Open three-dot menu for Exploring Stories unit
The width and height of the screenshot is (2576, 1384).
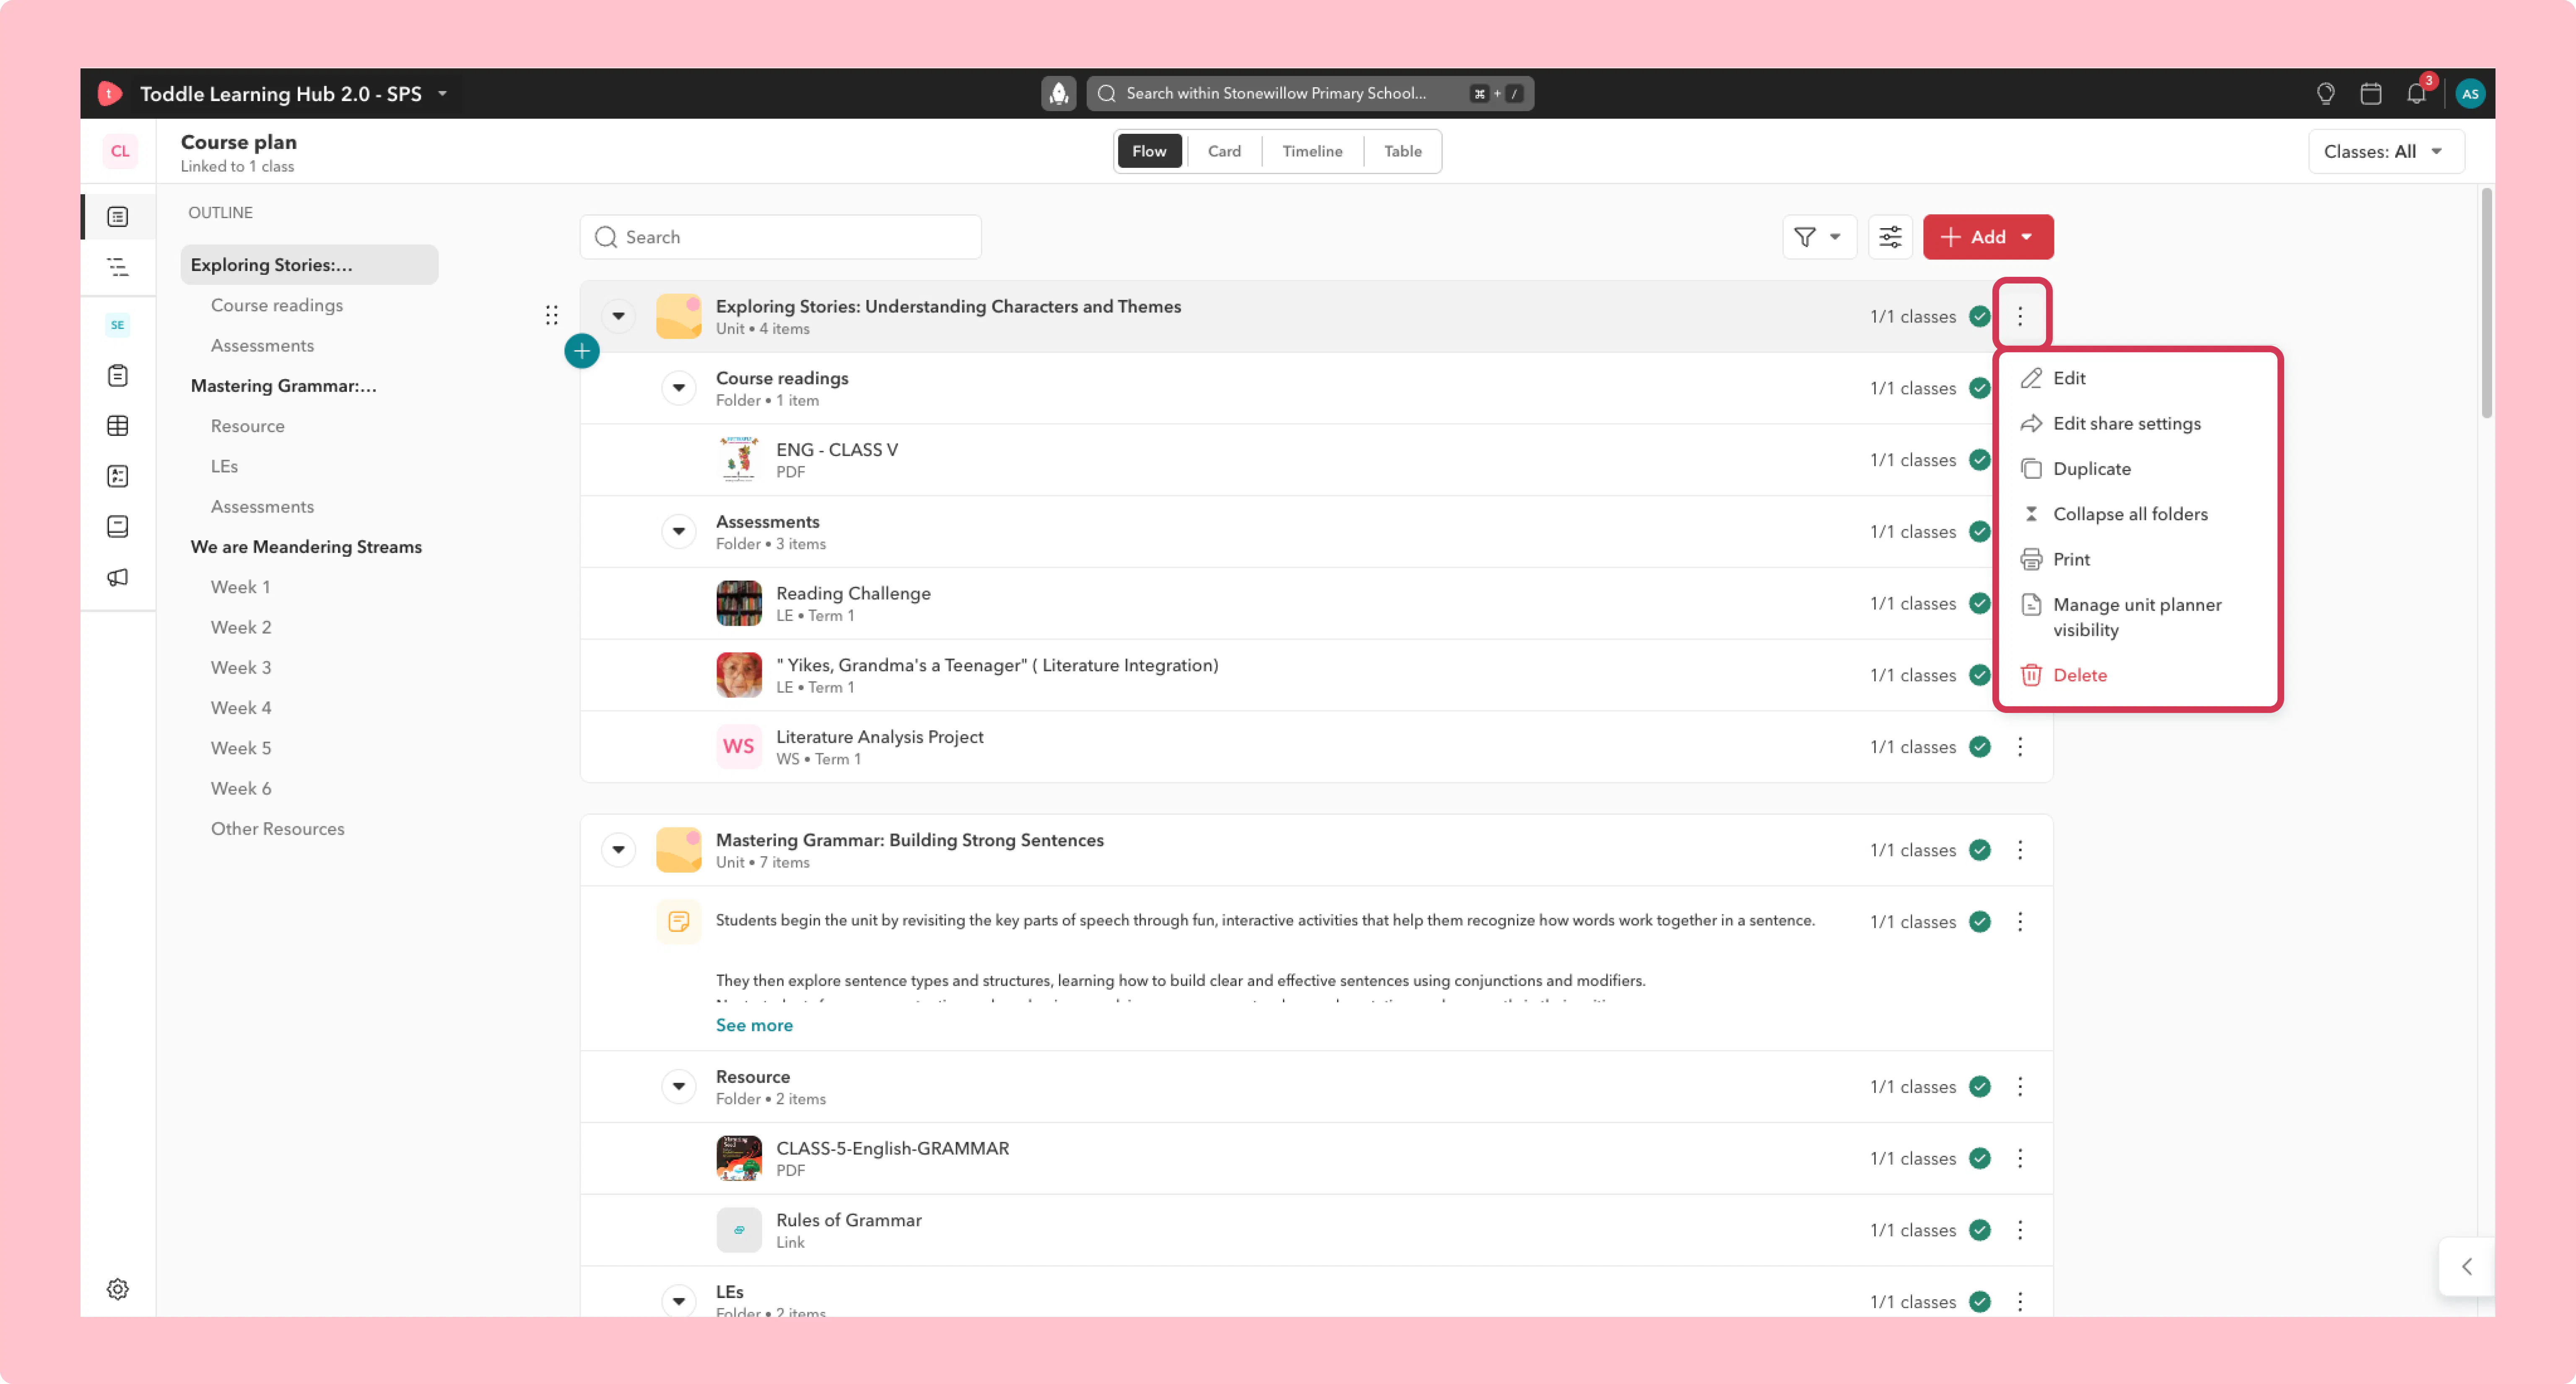pos(2020,316)
